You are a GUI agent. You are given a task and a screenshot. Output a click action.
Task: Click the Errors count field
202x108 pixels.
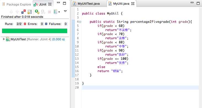[42, 24]
